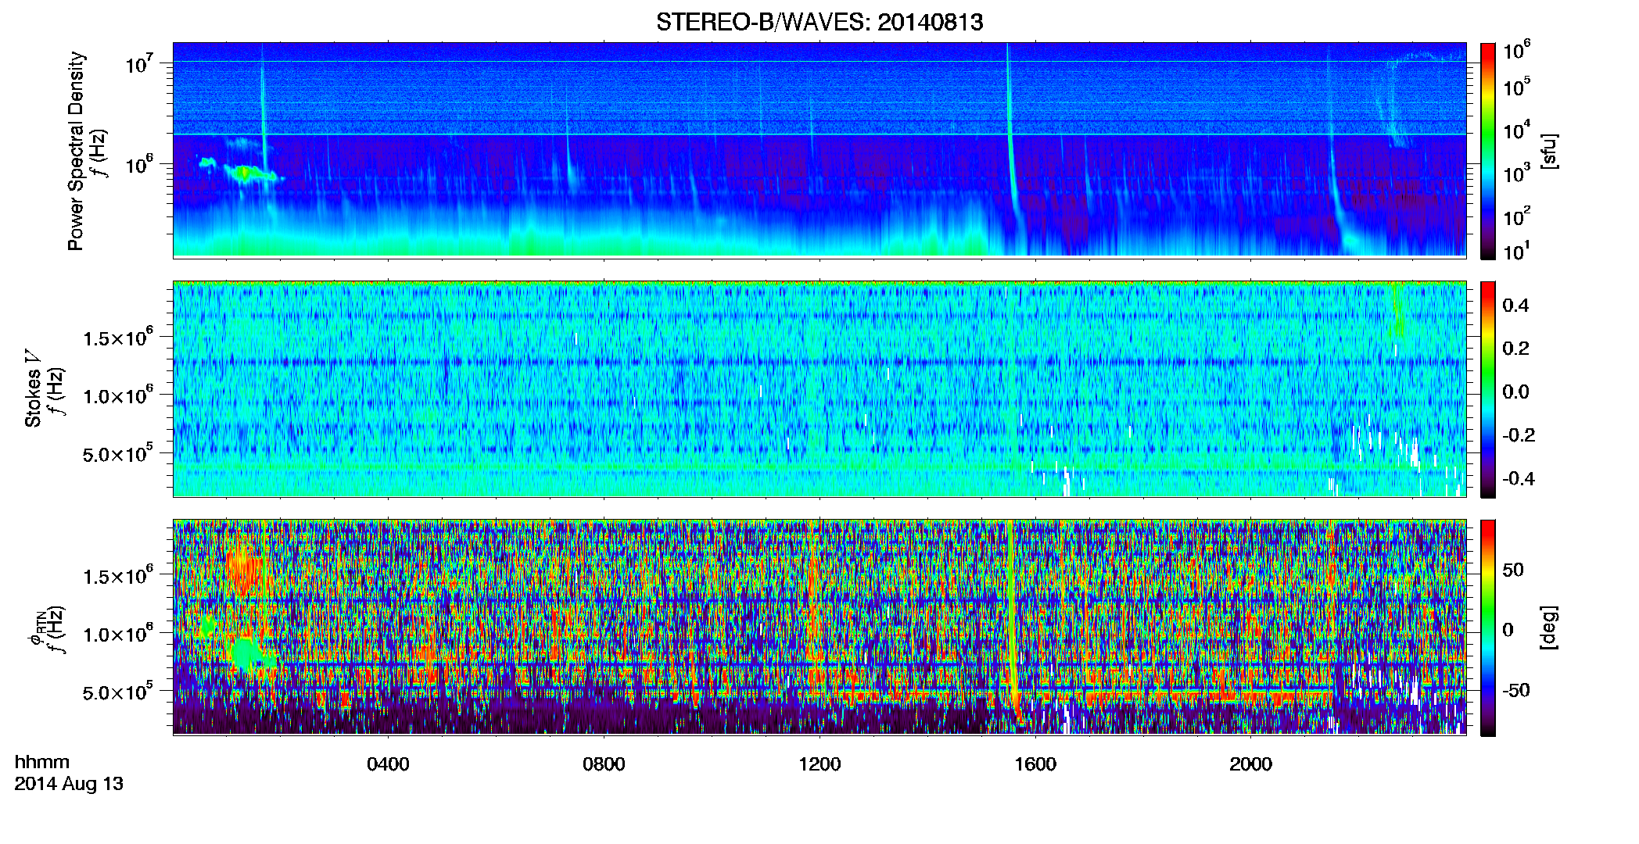Click the 5.0×10⁵ label on φRTN panel

(x=118, y=691)
